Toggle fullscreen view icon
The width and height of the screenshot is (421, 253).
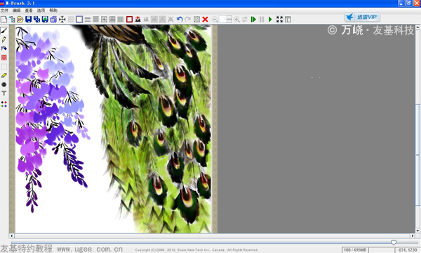coord(279,20)
